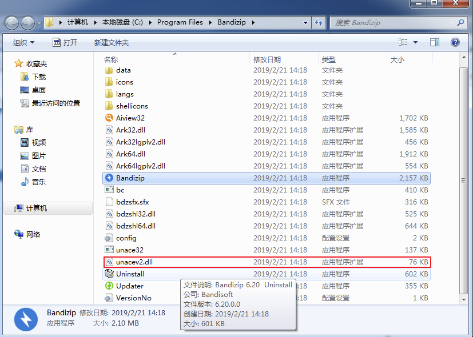Click the search Bandizip input field
Image resolution: width=473 pixels, height=337 pixels.
coord(395,23)
